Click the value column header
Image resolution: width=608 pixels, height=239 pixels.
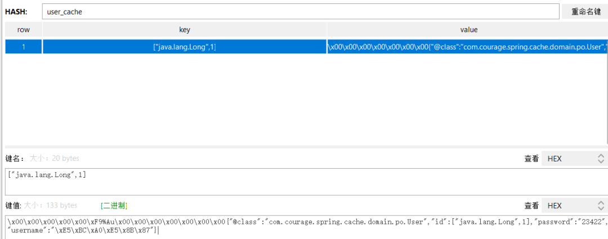(x=468, y=30)
